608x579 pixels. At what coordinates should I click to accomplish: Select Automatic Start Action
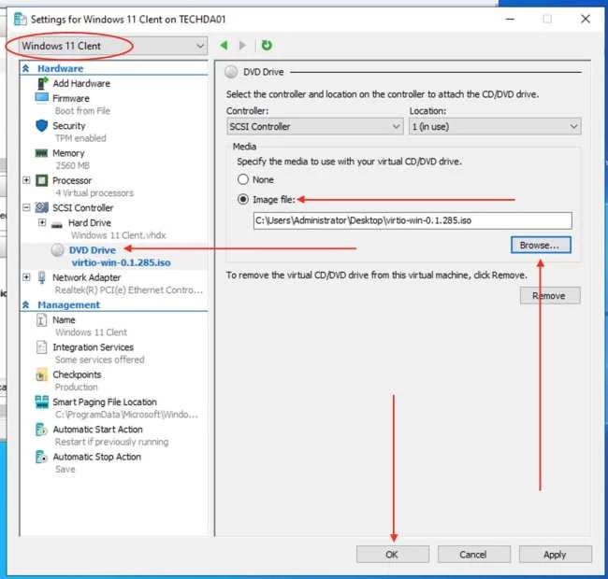click(x=97, y=430)
